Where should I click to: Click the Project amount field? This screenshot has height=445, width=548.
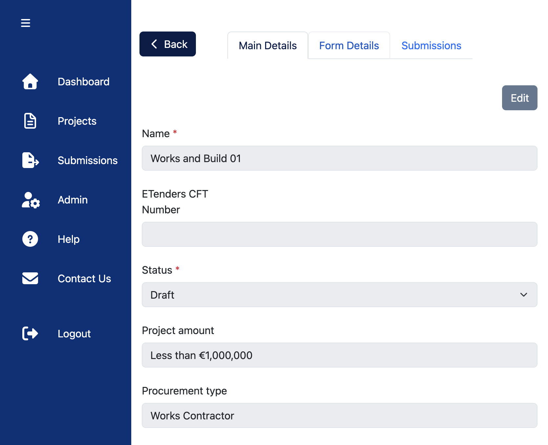coord(340,355)
